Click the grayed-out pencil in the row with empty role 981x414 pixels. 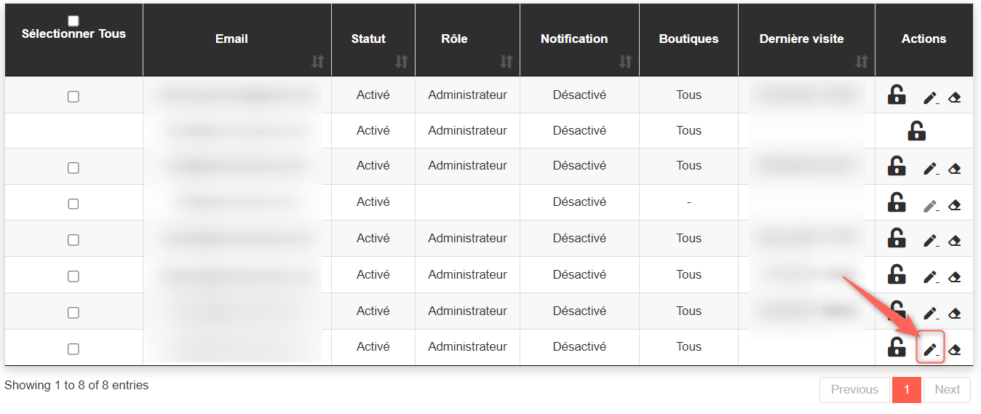(x=929, y=206)
